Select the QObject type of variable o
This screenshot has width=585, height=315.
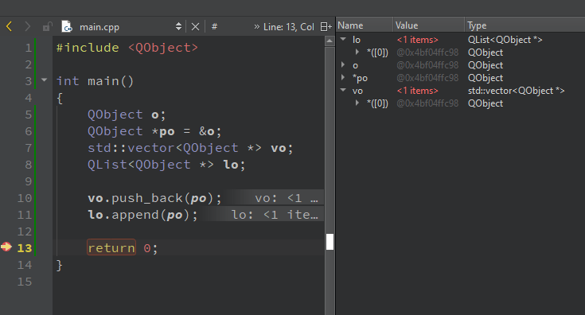486,65
